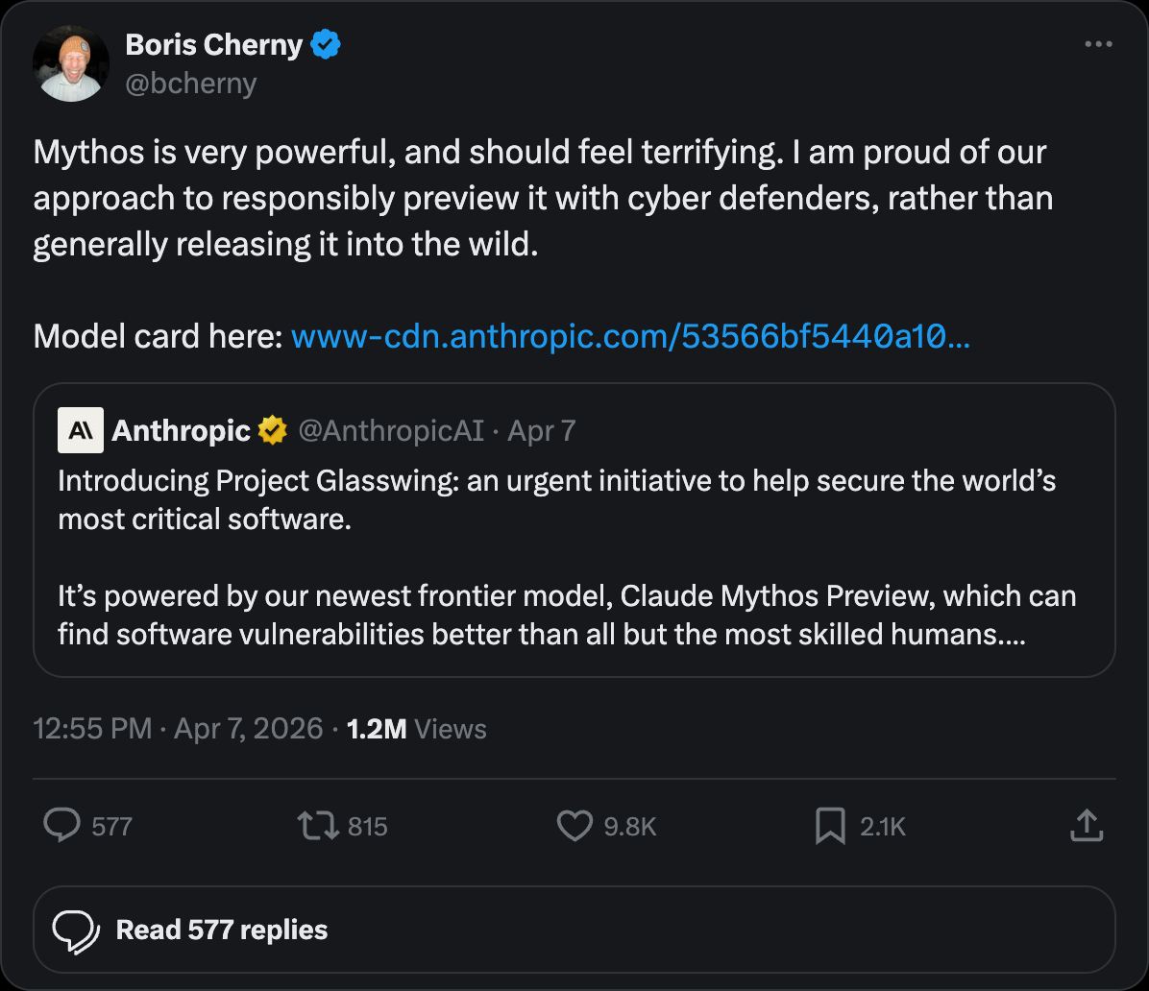The height and width of the screenshot is (991, 1149).
Task: Repost this tweet via retweet icon
Action: click(318, 826)
